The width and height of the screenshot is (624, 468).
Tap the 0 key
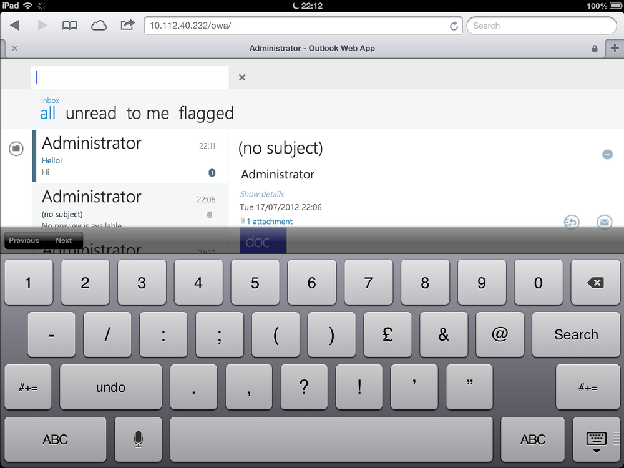coord(539,283)
